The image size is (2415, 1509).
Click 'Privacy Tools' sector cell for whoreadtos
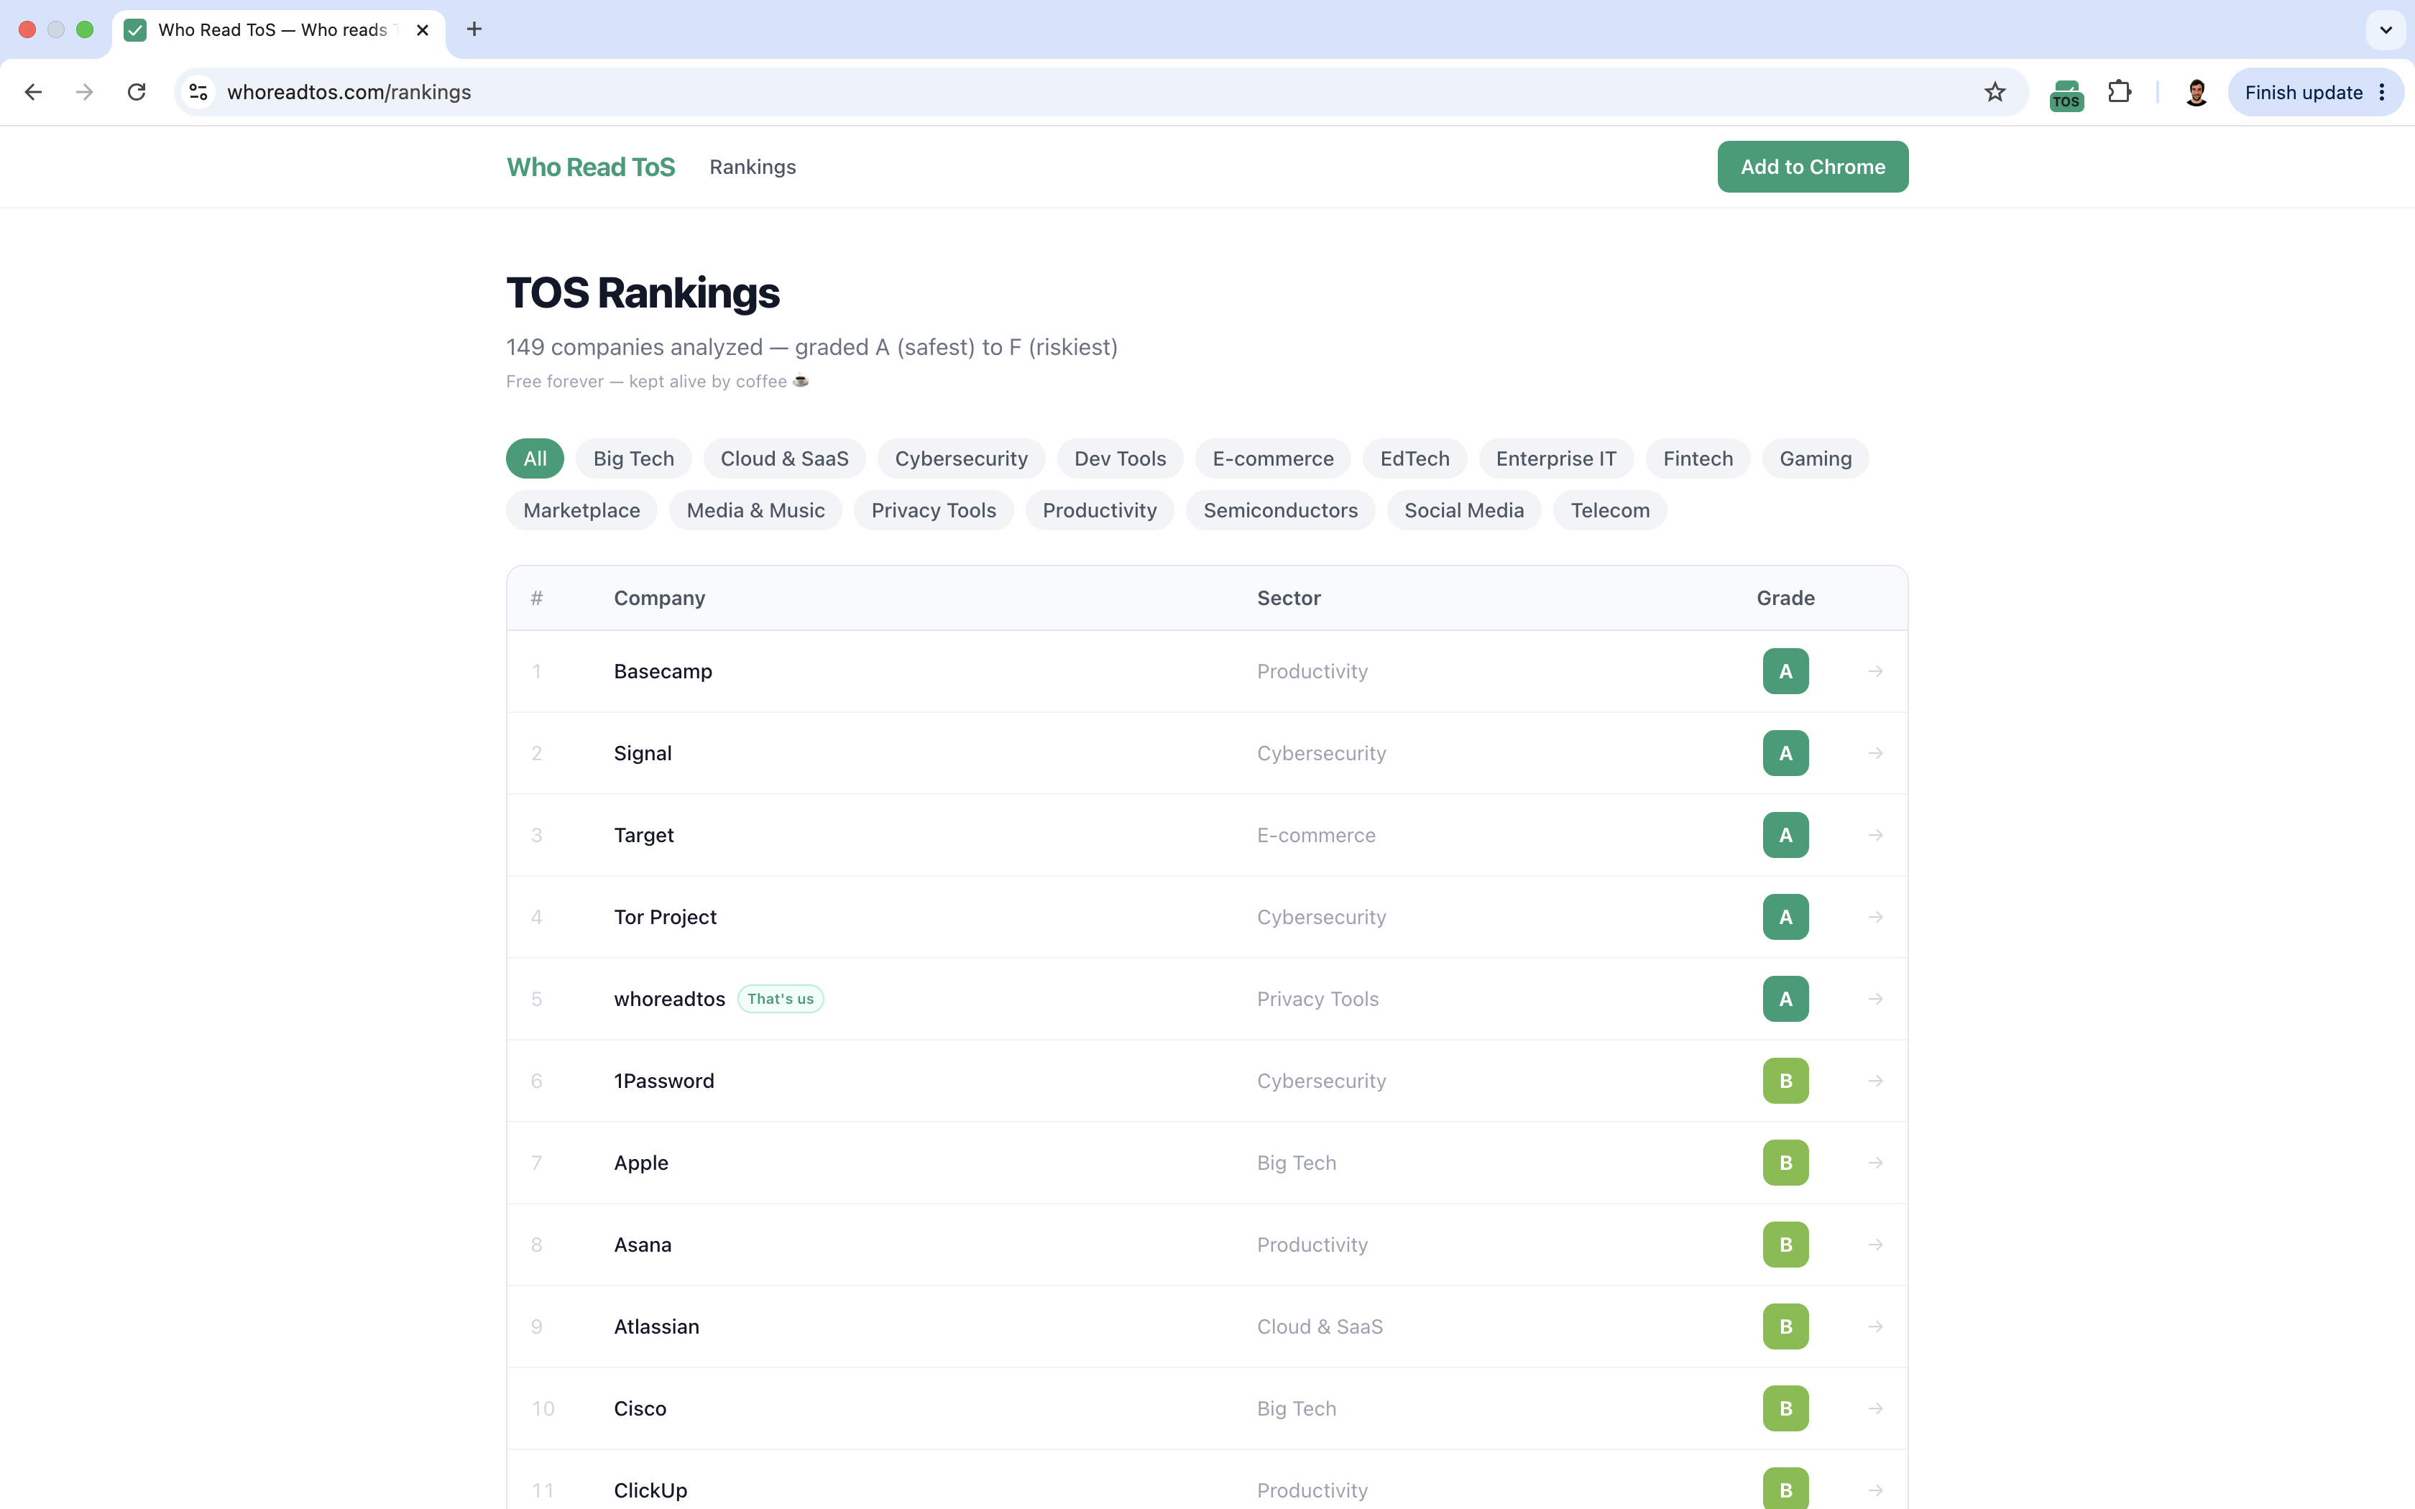1317,999
